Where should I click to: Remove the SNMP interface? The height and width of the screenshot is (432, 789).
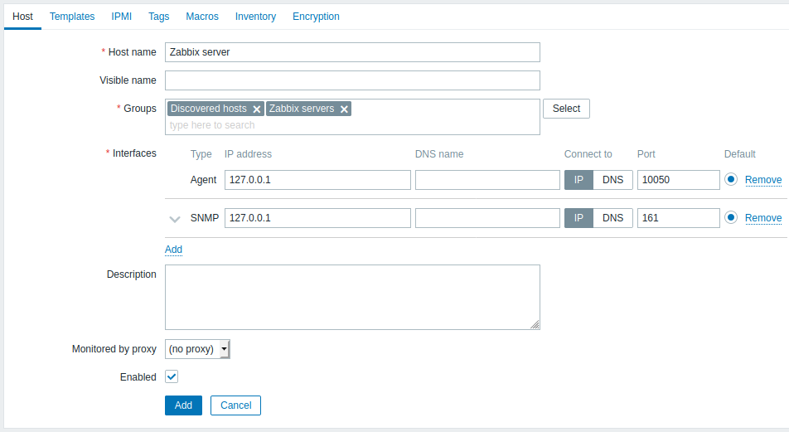tap(763, 218)
